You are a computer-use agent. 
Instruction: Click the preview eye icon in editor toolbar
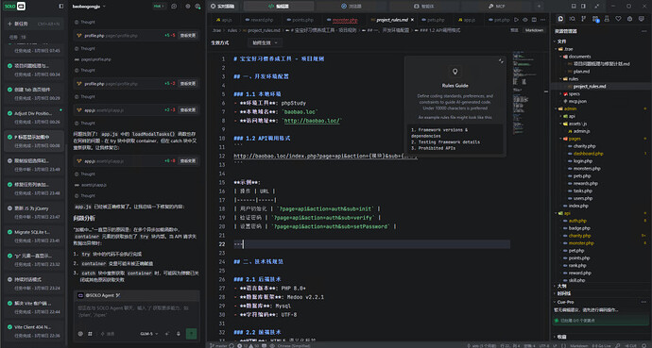pos(525,20)
